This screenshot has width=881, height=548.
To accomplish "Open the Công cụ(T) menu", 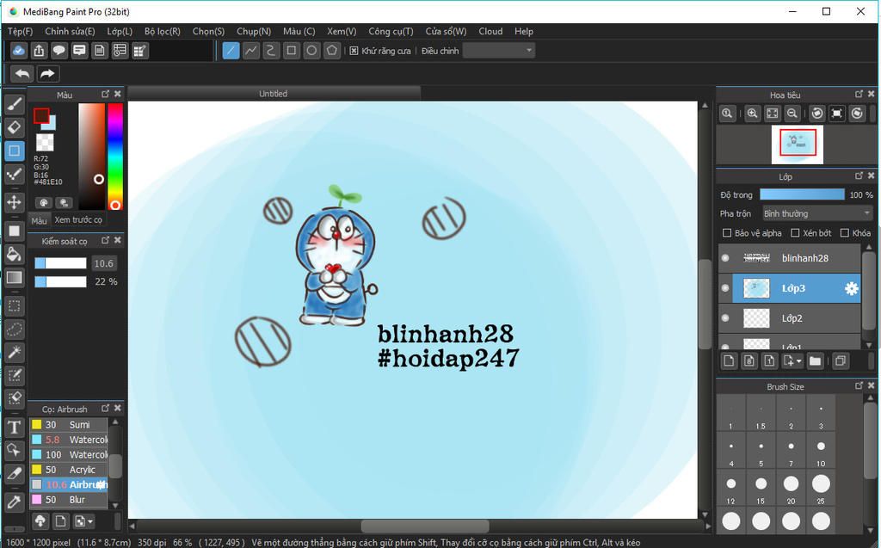I will click(x=391, y=32).
